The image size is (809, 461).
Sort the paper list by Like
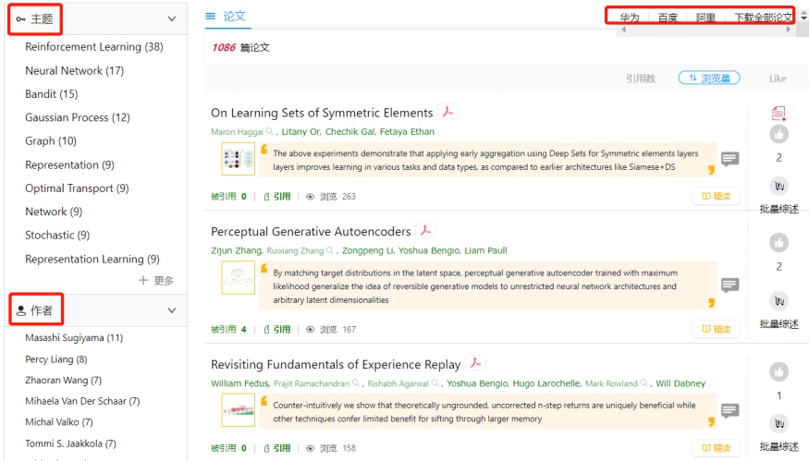tap(778, 79)
